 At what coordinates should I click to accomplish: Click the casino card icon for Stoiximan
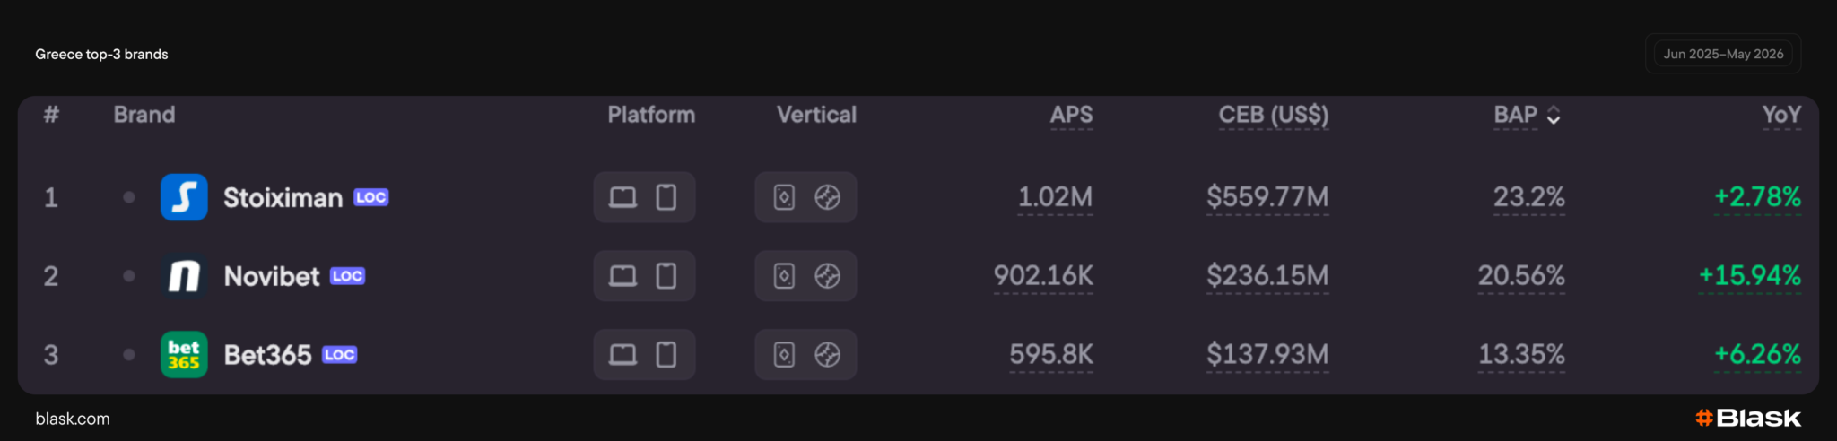[x=784, y=197]
